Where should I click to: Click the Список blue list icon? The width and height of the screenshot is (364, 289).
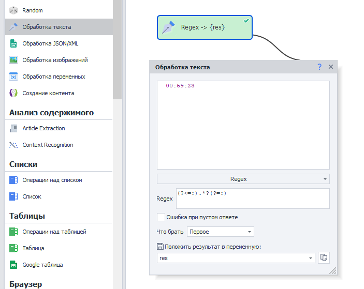13,196
